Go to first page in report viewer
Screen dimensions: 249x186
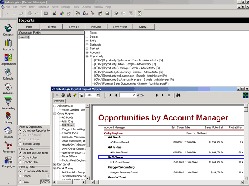(x=110, y=95)
